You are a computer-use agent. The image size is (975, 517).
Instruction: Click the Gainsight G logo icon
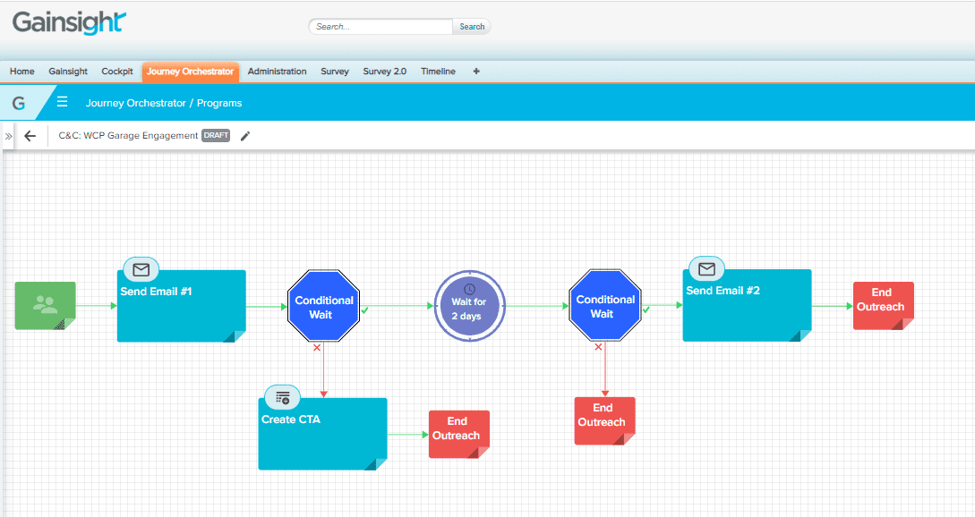[x=19, y=103]
